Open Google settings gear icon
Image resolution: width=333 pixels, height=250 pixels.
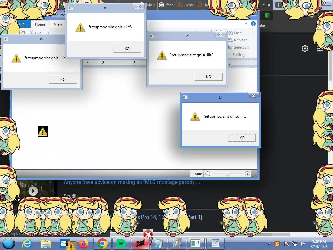pos(305,49)
